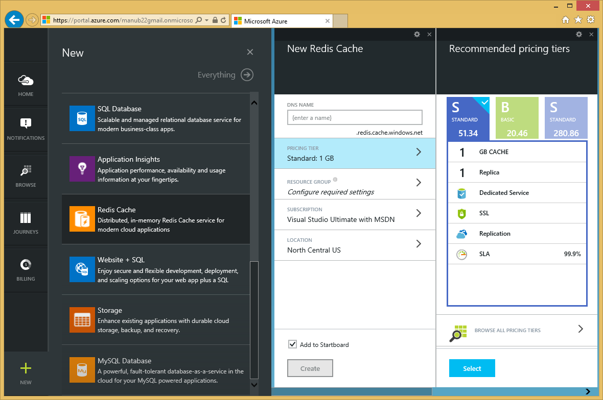
Task: Click the 'Replica' feature row text
Action: pyautogui.click(x=489, y=173)
